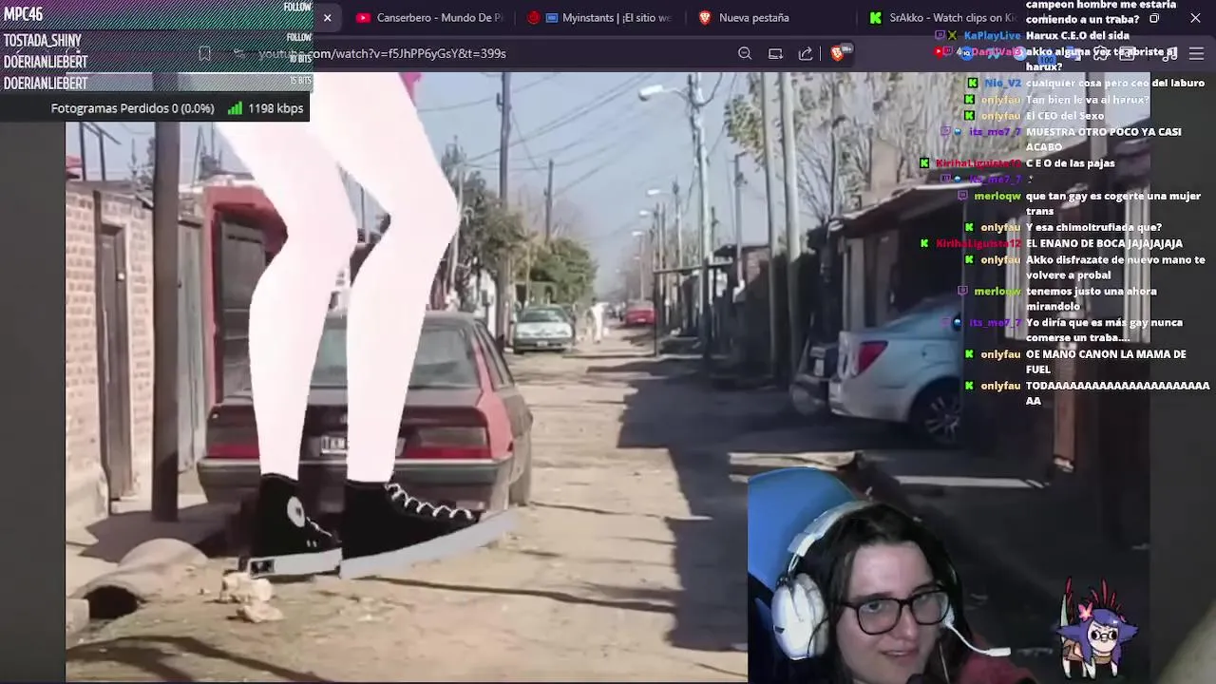Click the '1198 kbps' bitrate text

point(275,108)
